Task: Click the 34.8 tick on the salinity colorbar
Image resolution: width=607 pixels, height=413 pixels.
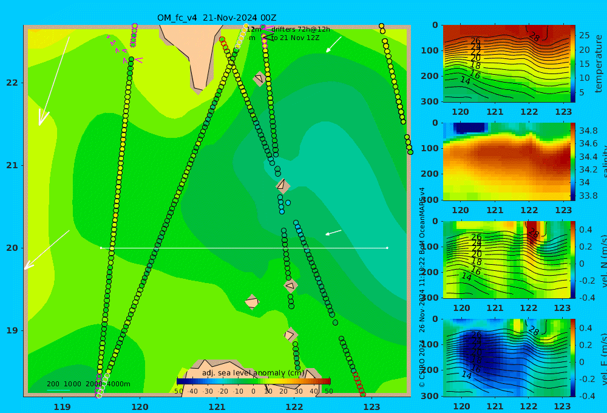Action: 588,131
